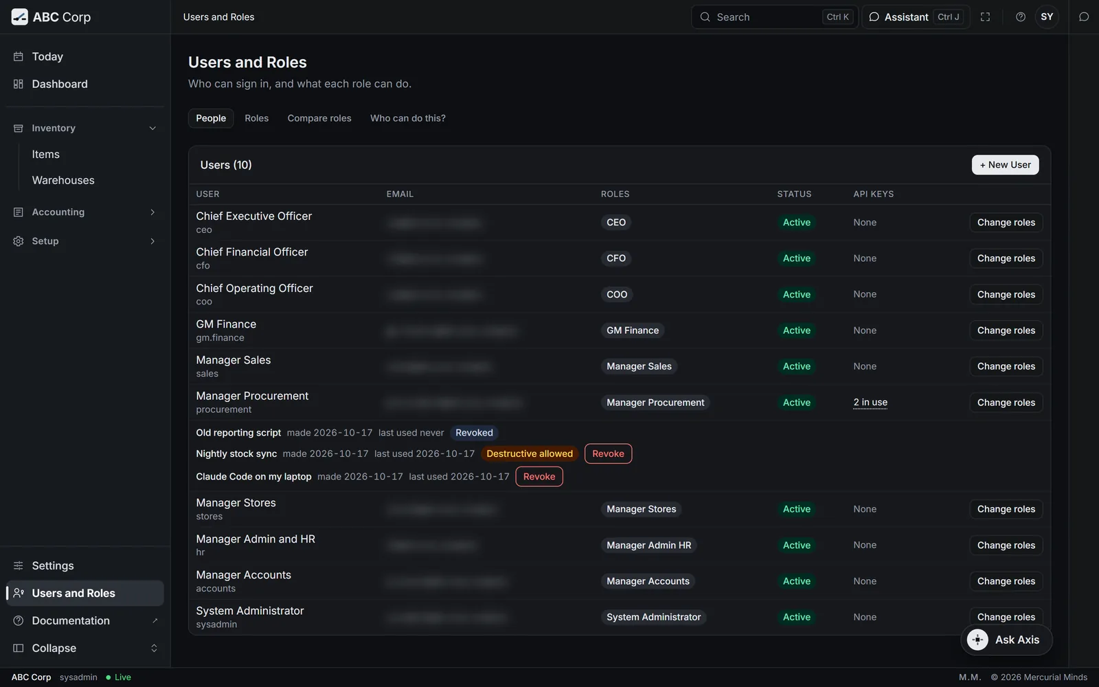This screenshot has width=1099, height=687.
Task: Open Items in the sidebar
Action: (45, 155)
